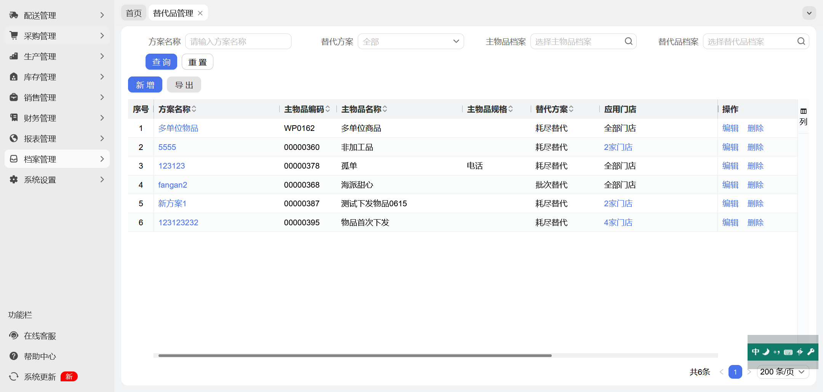This screenshot has height=392, width=823.
Task: Delete the fangan2 row
Action: (x=756, y=185)
